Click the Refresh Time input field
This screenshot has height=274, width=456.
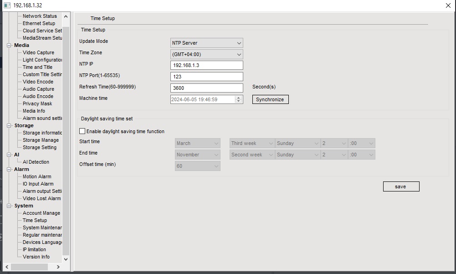206,88
